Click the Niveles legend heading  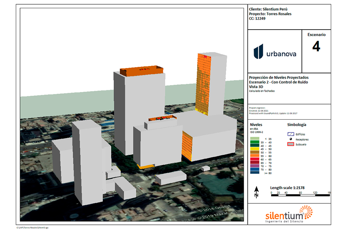pos(256,125)
